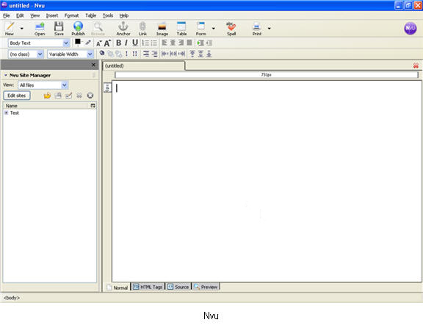Click the column picker icon beside Name

coord(93,106)
